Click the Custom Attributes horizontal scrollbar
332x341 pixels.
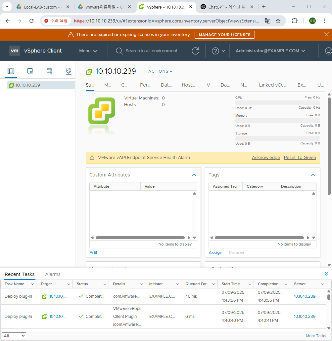(140, 238)
